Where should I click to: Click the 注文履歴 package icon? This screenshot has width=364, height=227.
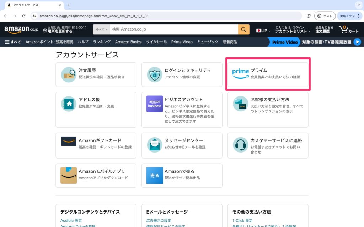(x=69, y=74)
